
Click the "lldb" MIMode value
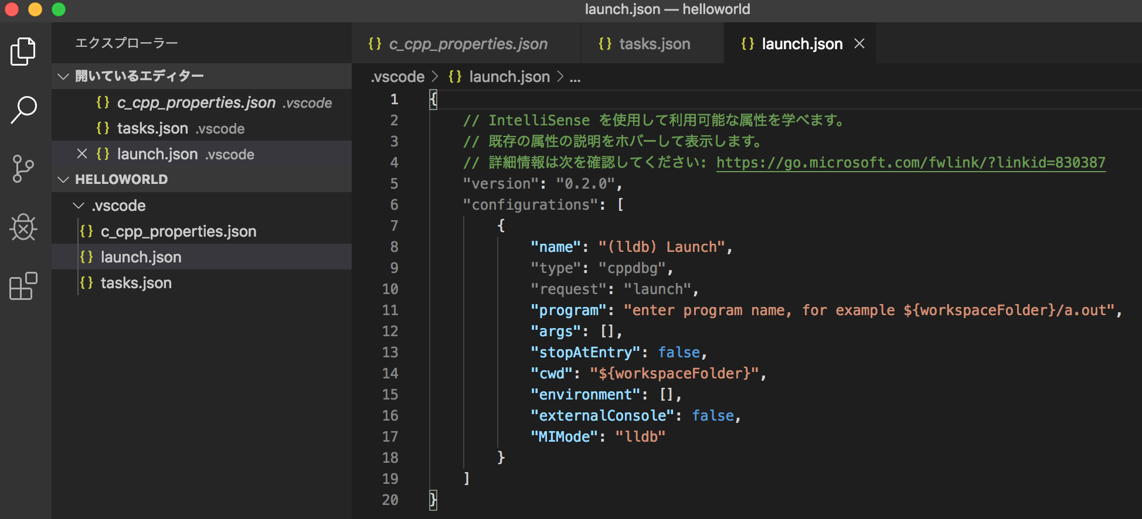(x=640, y=436)
